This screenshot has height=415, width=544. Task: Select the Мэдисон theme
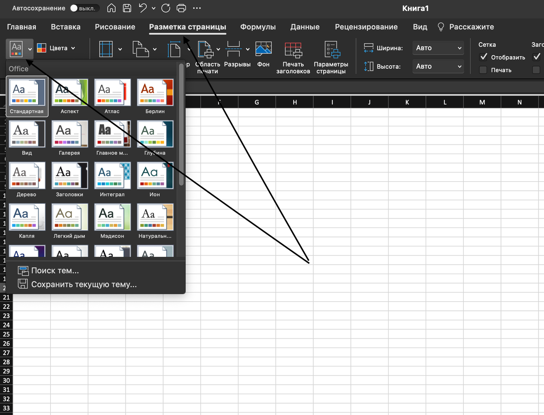tap(112, 222)
